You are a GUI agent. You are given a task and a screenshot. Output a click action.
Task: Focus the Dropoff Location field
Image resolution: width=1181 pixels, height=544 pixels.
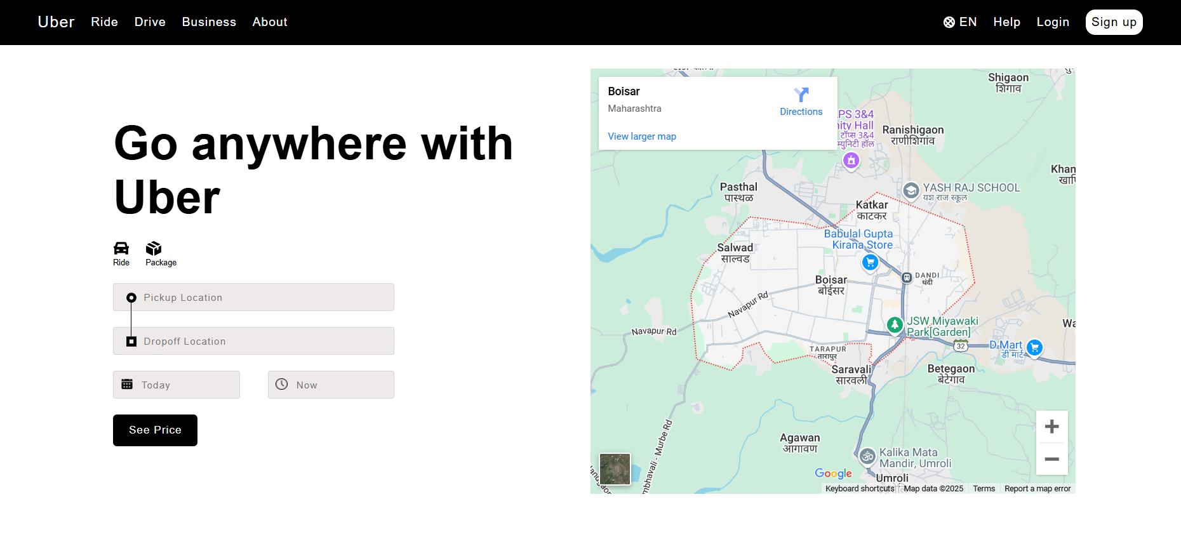[x=254, y=341]
